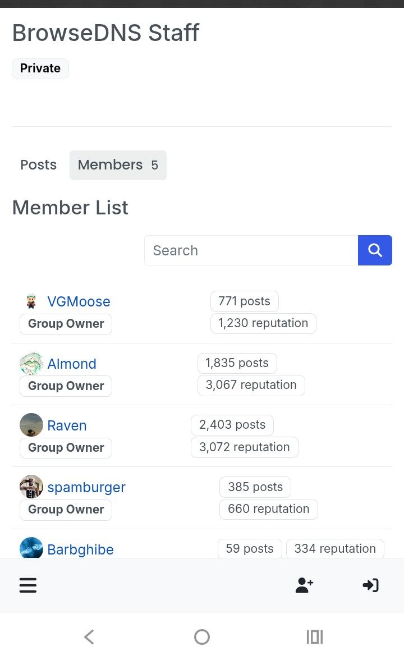Open spamburger's profile link
The image size is (404, 660).
pyautogui.click(x=86, y=487)
